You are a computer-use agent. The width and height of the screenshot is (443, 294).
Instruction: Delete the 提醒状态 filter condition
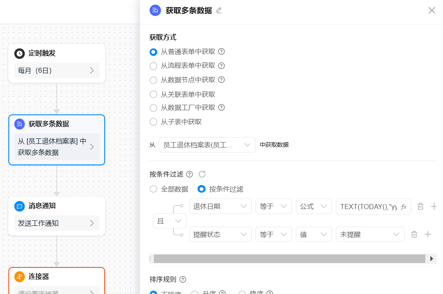click(x=414, y=234)
